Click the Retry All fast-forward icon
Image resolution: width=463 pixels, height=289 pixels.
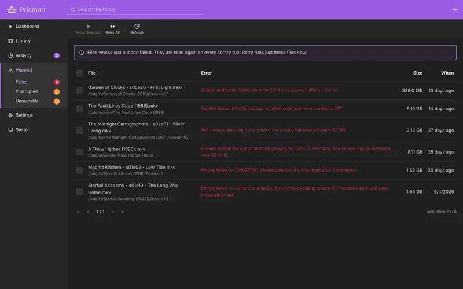pos(112,26)
